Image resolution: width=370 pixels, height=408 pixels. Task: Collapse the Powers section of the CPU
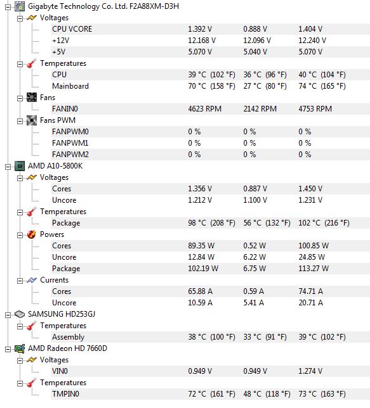point(20,235)
